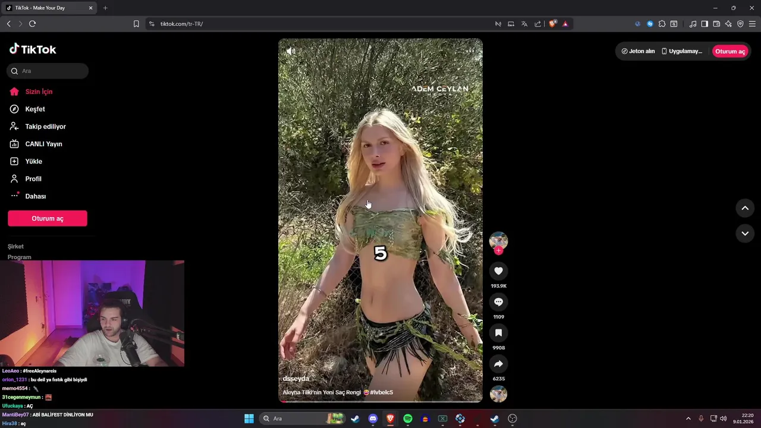Reload the TikTok page

(x=32, y=24)
